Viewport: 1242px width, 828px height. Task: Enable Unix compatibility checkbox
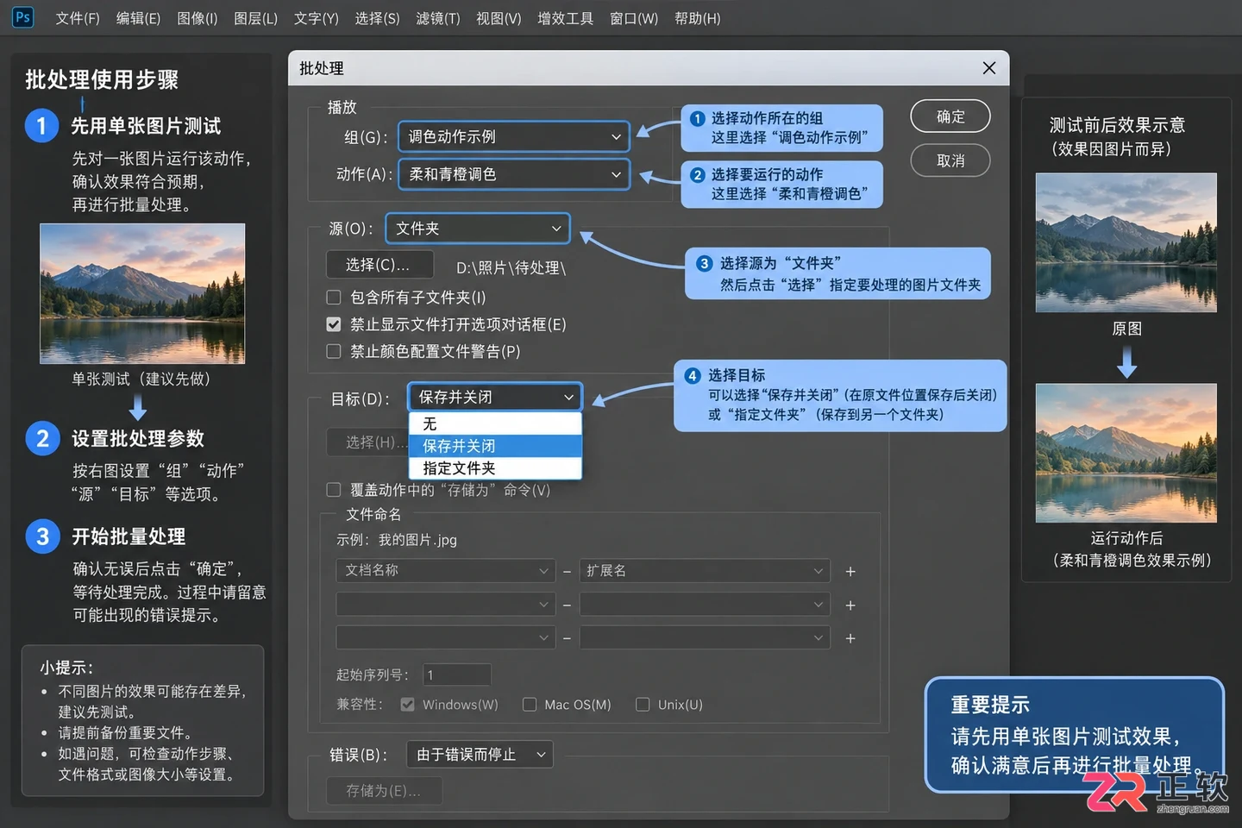point(643,705)
